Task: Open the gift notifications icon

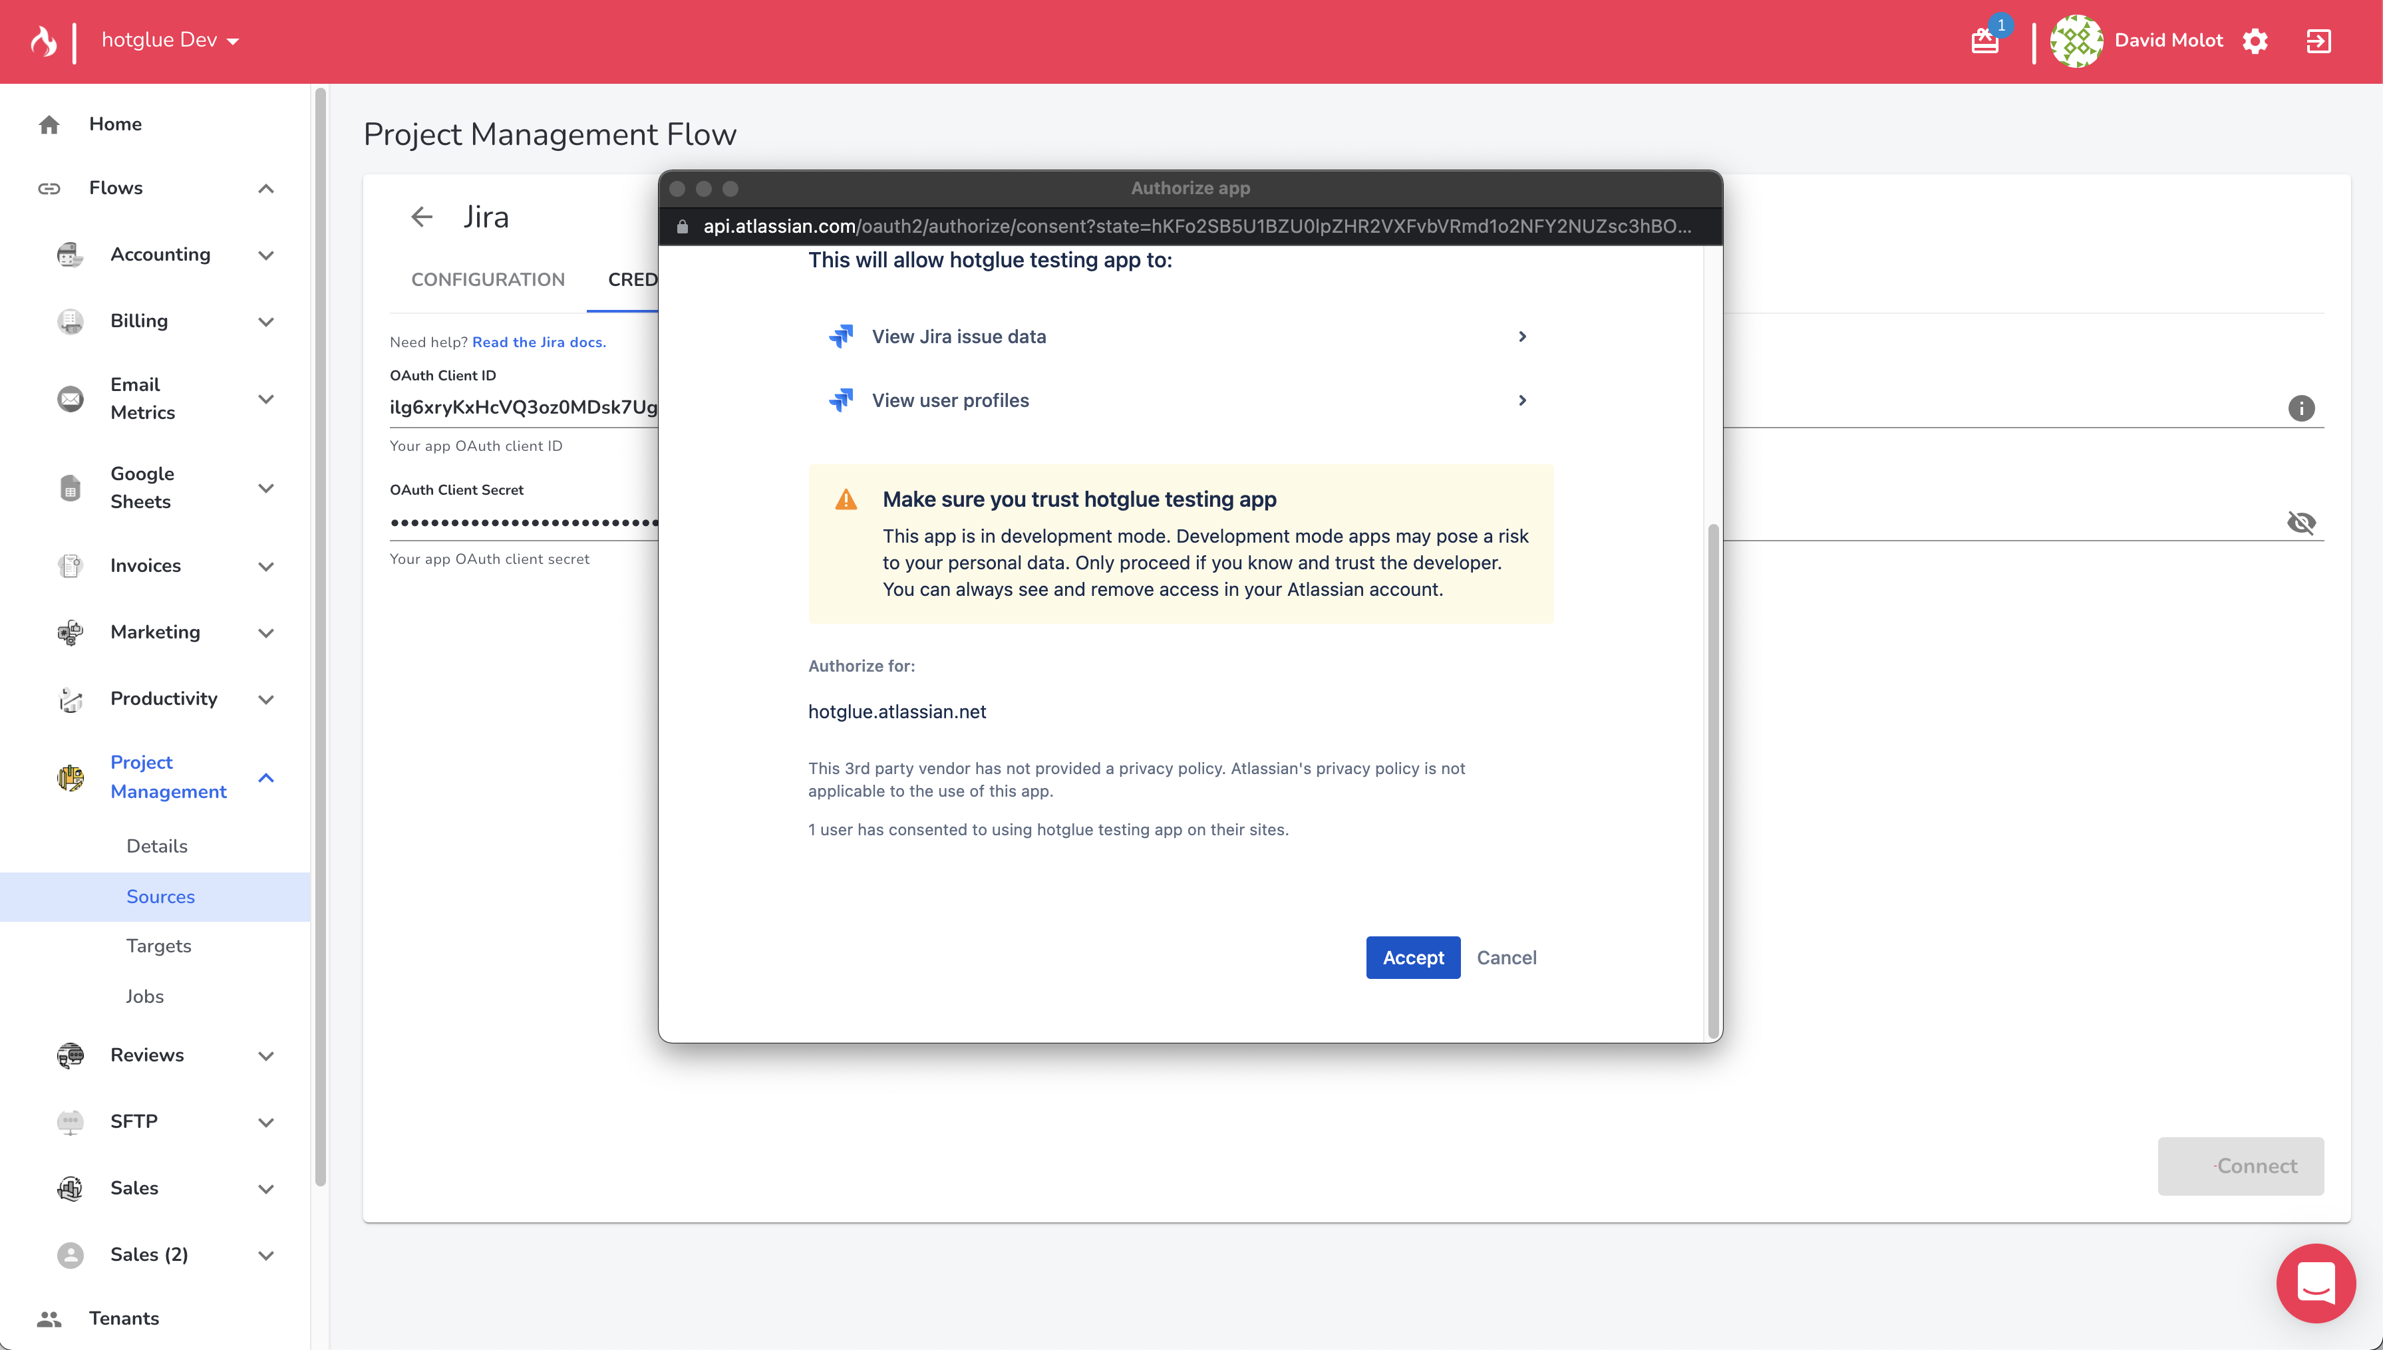Action: (x=1985, y=41)
